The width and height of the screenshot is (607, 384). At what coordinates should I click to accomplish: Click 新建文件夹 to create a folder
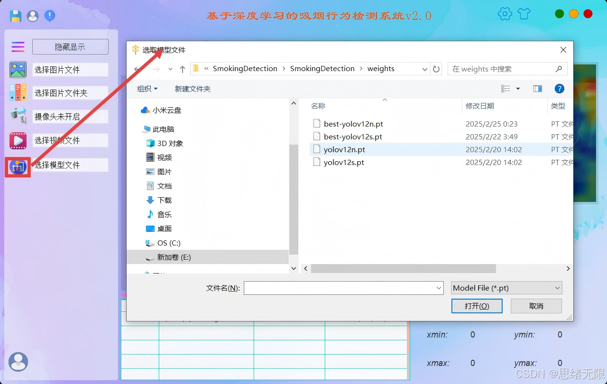point(193,89)
